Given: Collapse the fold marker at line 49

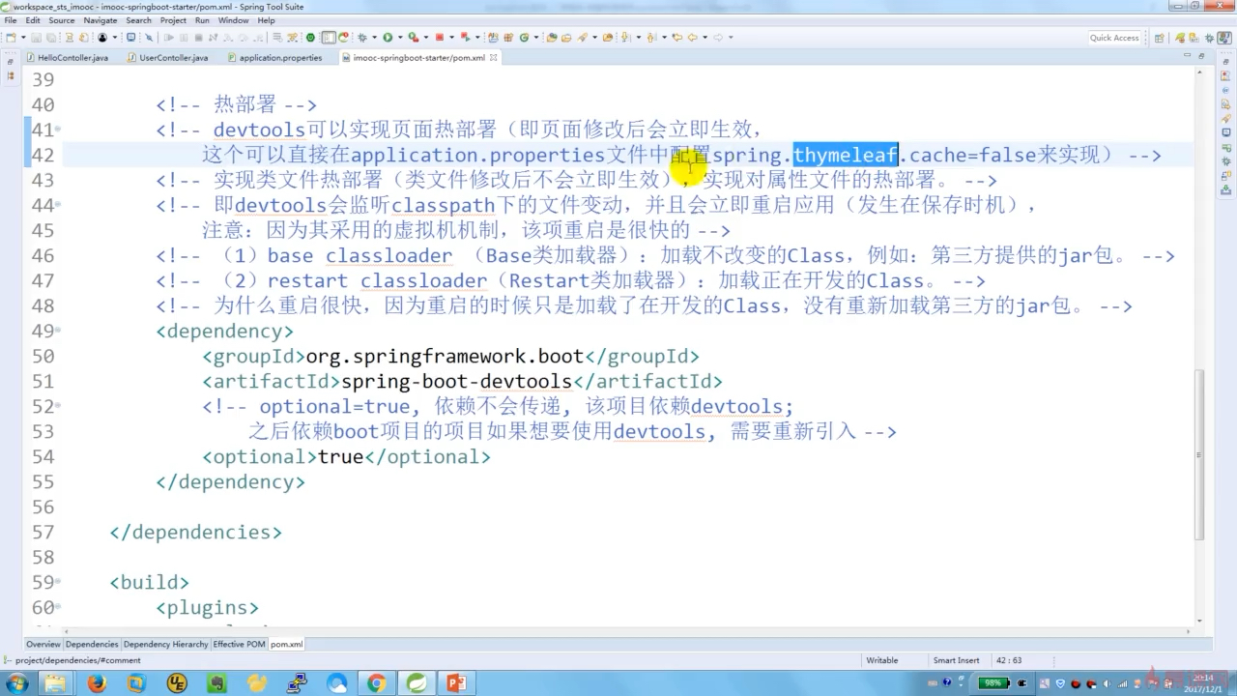Looking at the screenshot, I should tap(58, 331).
